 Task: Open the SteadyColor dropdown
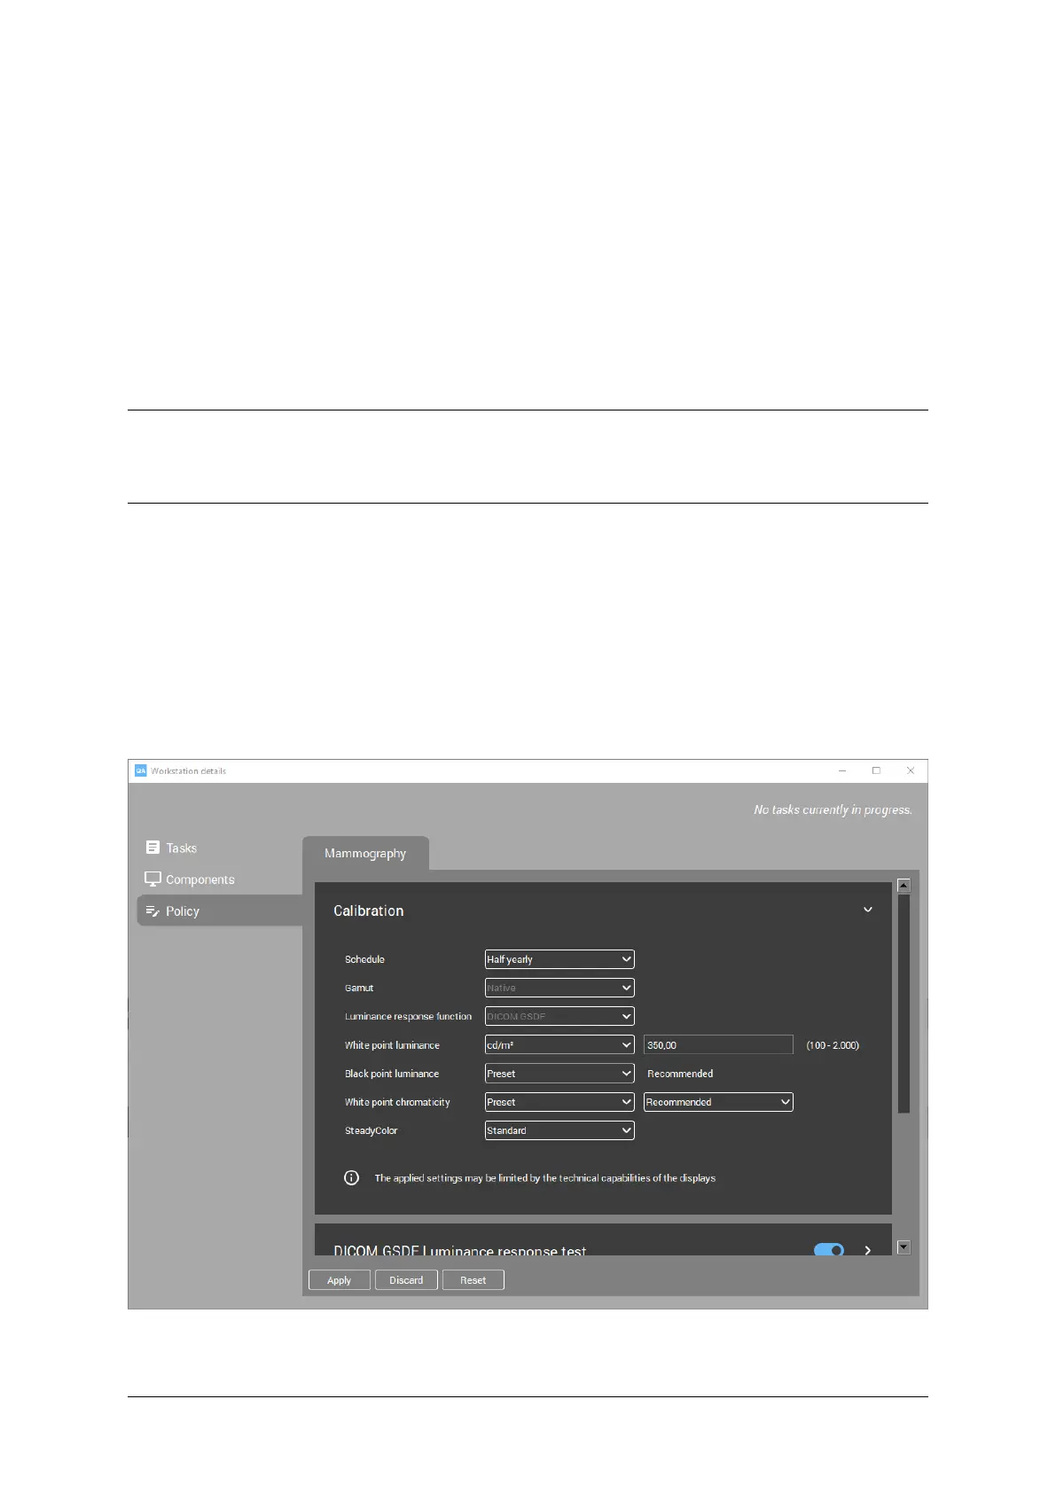click(x=559, y=1130)
